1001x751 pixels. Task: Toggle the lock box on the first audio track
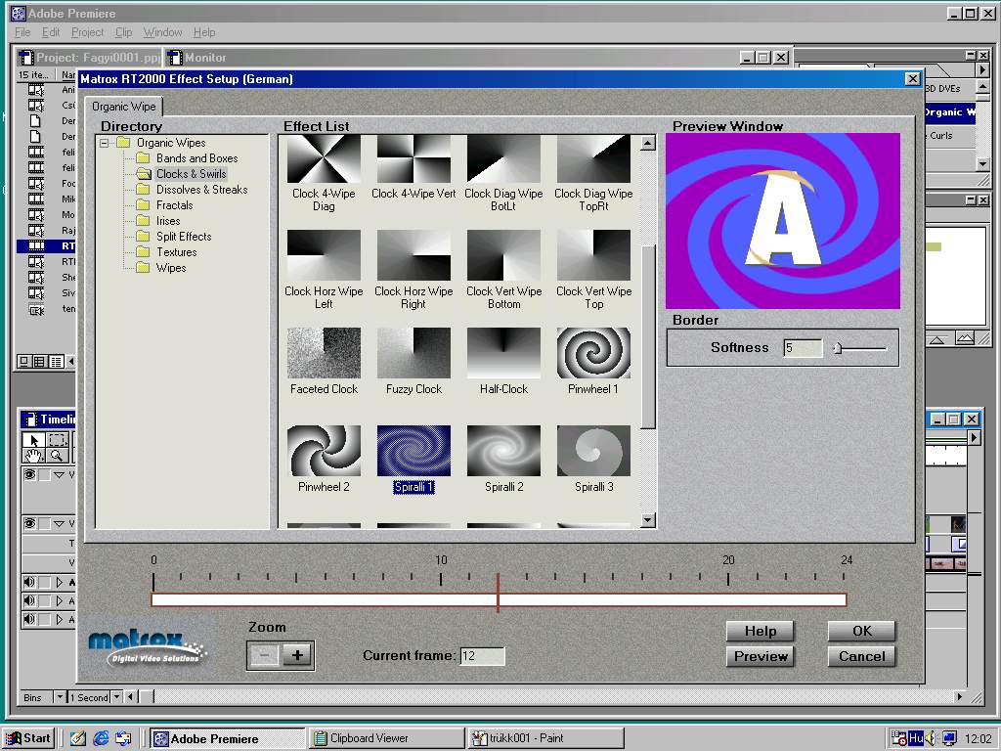pyautogui.click(x=45, y=583)
